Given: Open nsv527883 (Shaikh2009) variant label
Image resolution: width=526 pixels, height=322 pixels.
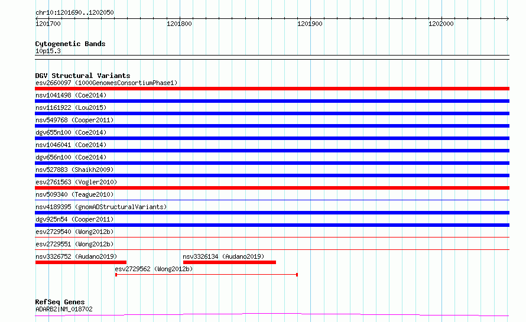Looking at the screenshot, I should click(74, 170).
